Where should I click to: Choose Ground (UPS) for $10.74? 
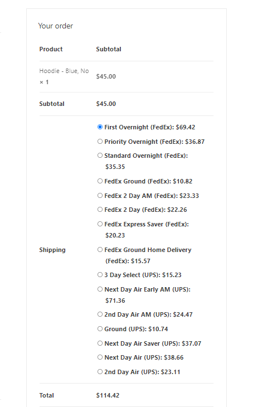click(x=100, y=329)
